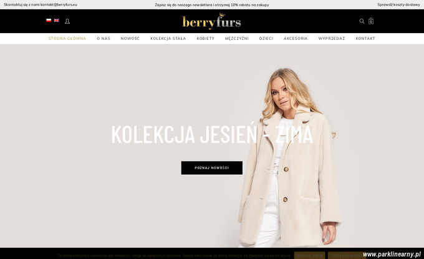424x259 pixels.
Task: Click the model in beige coat banner
Action: (289, 157)
